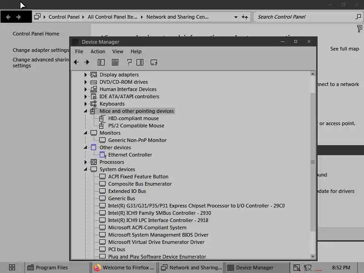Click the scrollbar up arrow in Device Manager

point(313,74)
